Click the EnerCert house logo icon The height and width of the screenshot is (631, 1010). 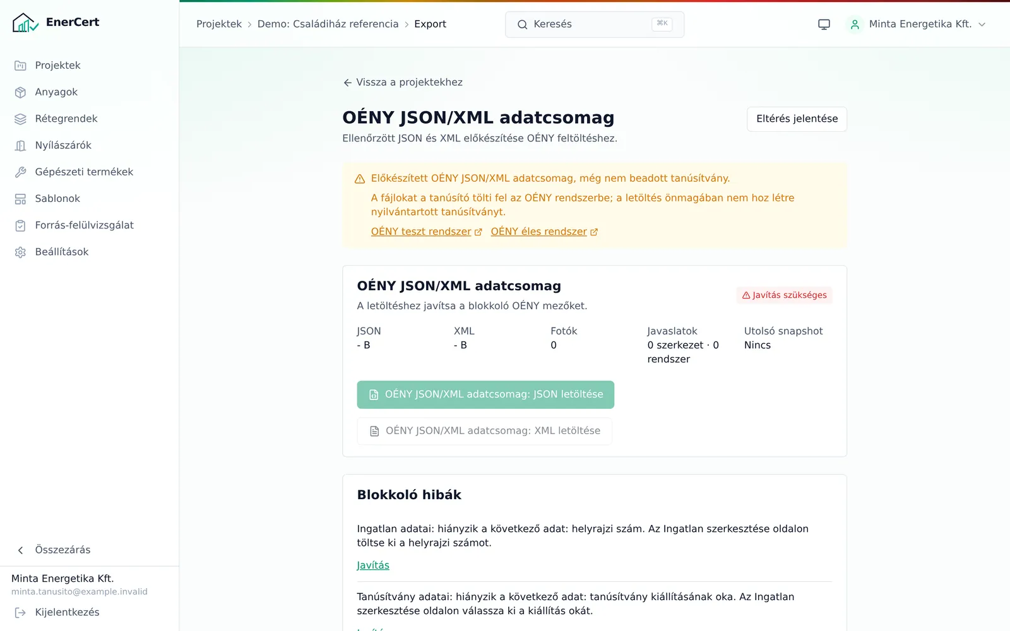(x=25, y=23)
